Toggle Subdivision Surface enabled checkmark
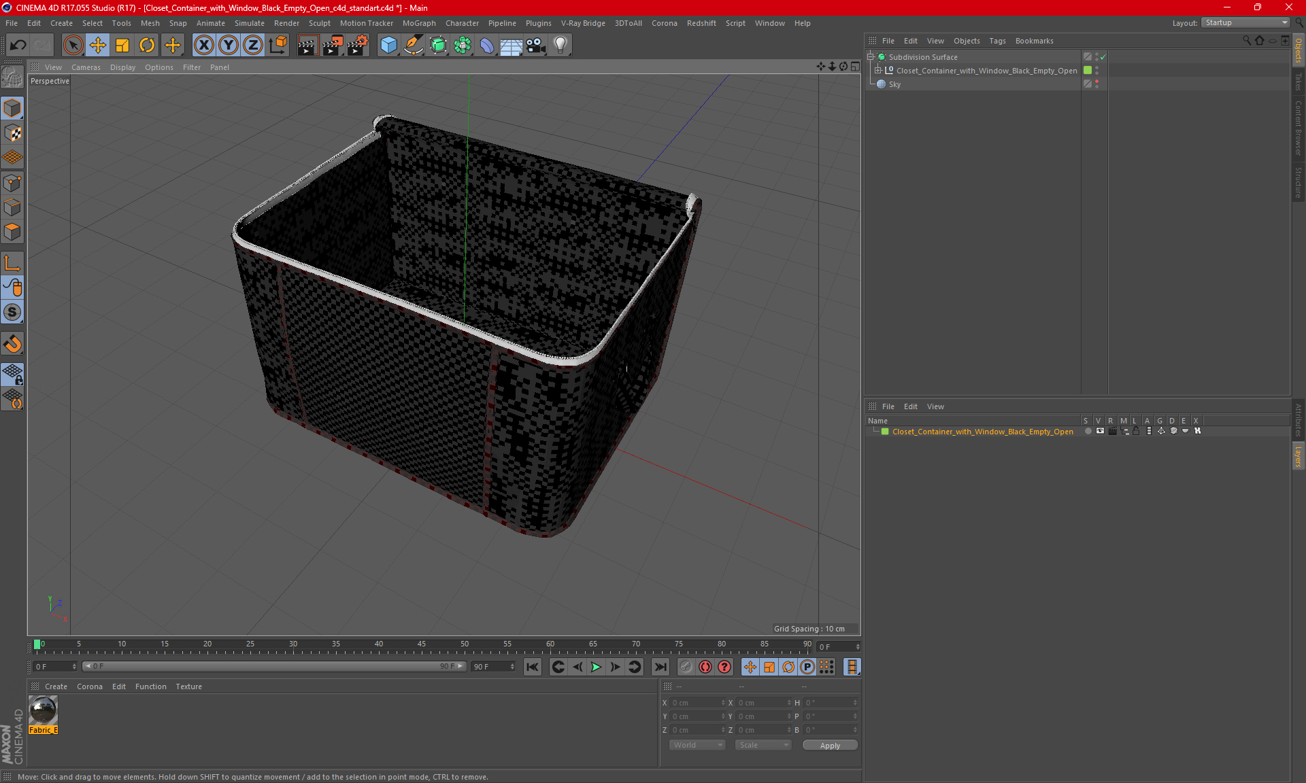1306x783 pixels. coord(1103,57)
